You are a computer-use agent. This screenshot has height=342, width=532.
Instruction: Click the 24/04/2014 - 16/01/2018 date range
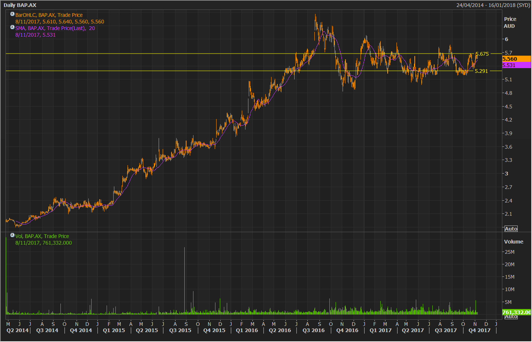tap(493, 5)
